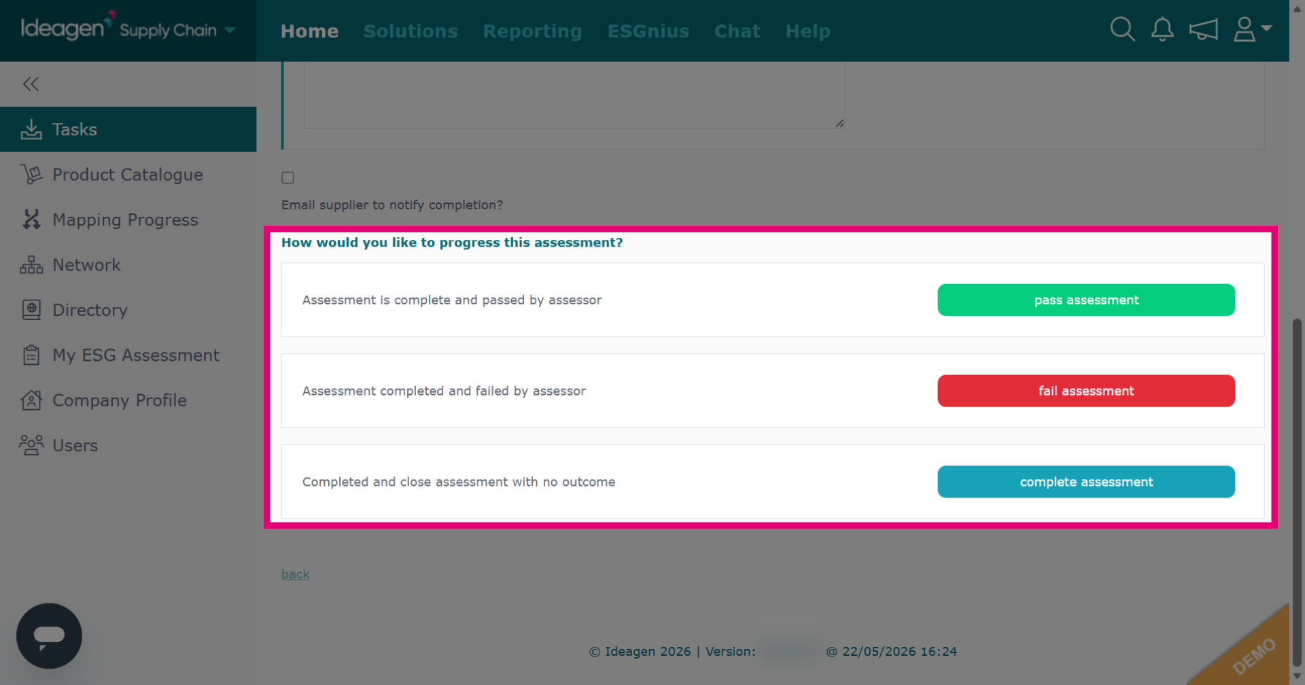Open the Chat menu
The width and height of the screenshot is (1305, 685).
coord(737,31)
